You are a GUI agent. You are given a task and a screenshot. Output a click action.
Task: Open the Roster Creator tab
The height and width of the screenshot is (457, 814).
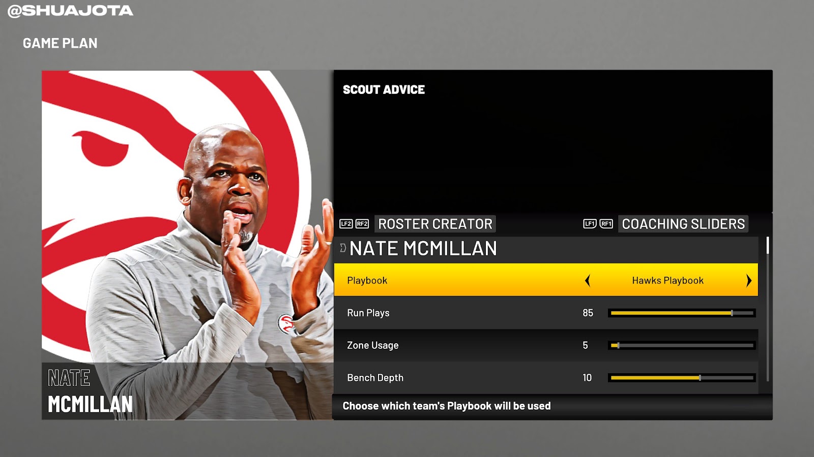(435, 224)
